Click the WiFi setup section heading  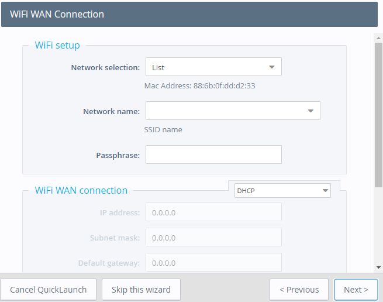pyautogui.click(x=57, y=45)
